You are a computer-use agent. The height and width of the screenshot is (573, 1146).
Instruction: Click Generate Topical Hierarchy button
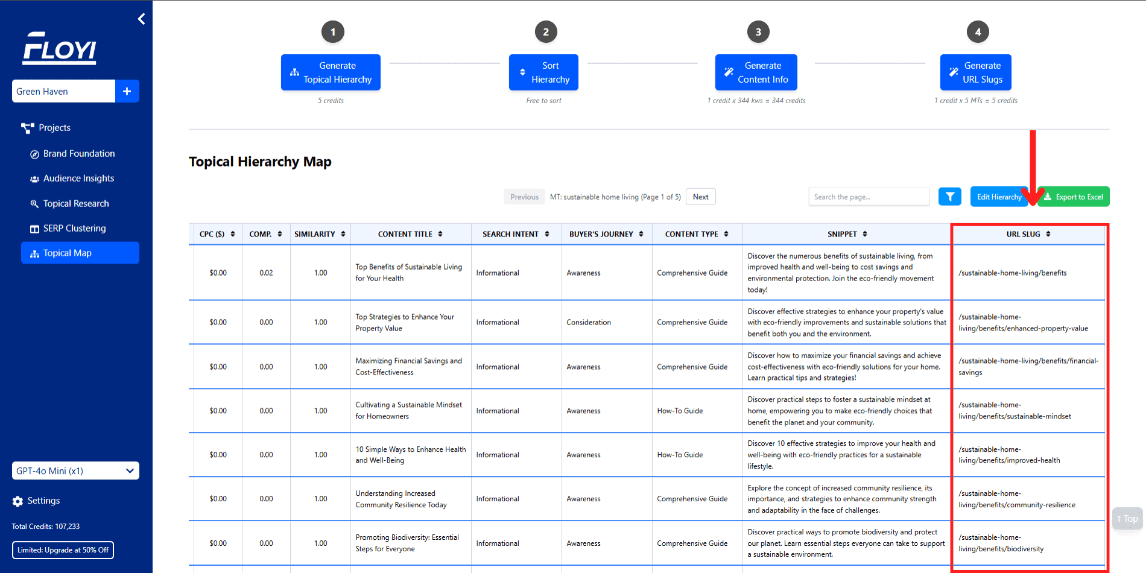pyautogui.click(x=331, y=72)
